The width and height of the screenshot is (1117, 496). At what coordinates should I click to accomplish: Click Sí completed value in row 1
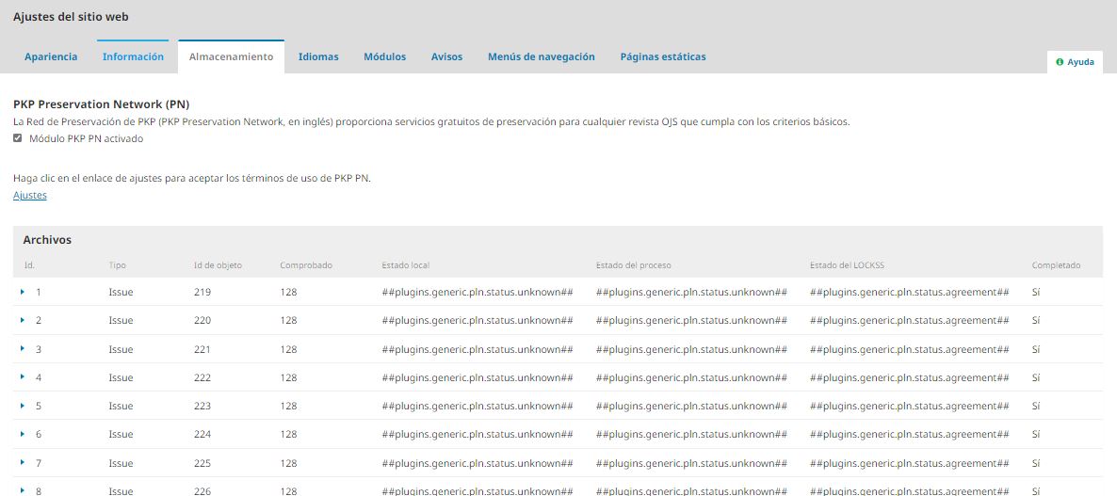click(x=1036, y=292)
